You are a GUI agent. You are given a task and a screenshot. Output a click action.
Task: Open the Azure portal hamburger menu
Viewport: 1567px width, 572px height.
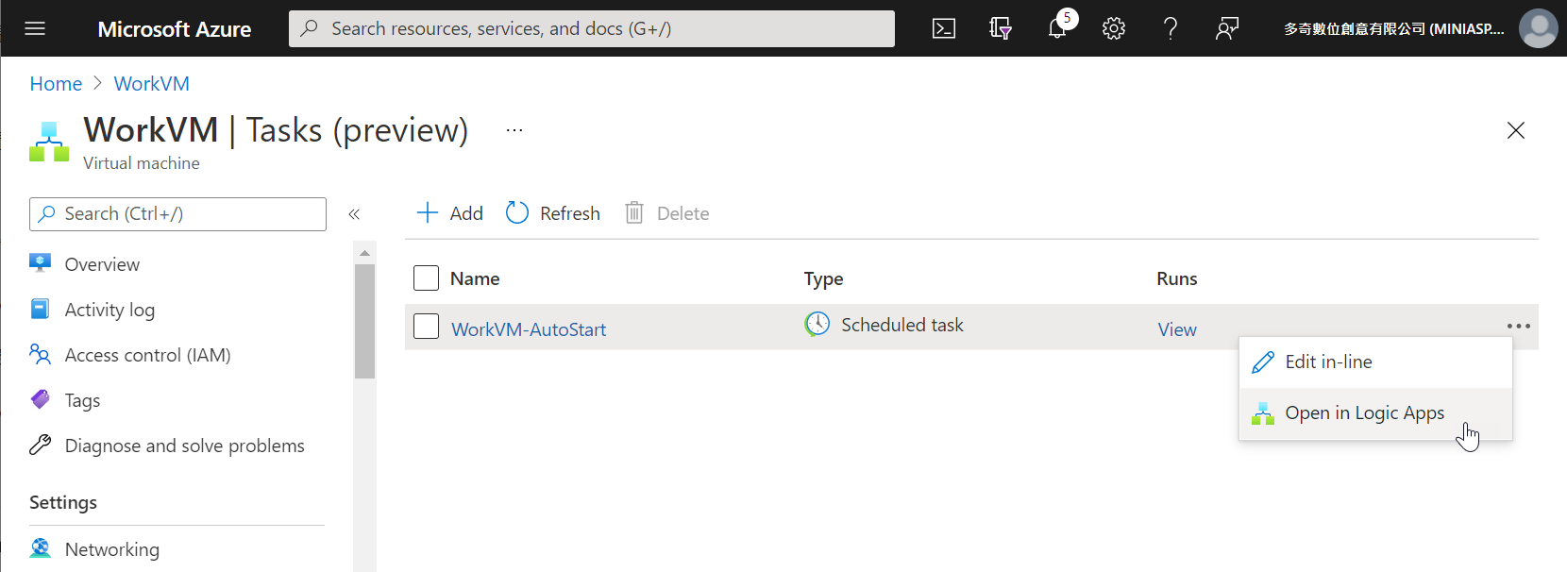(35, 28)
